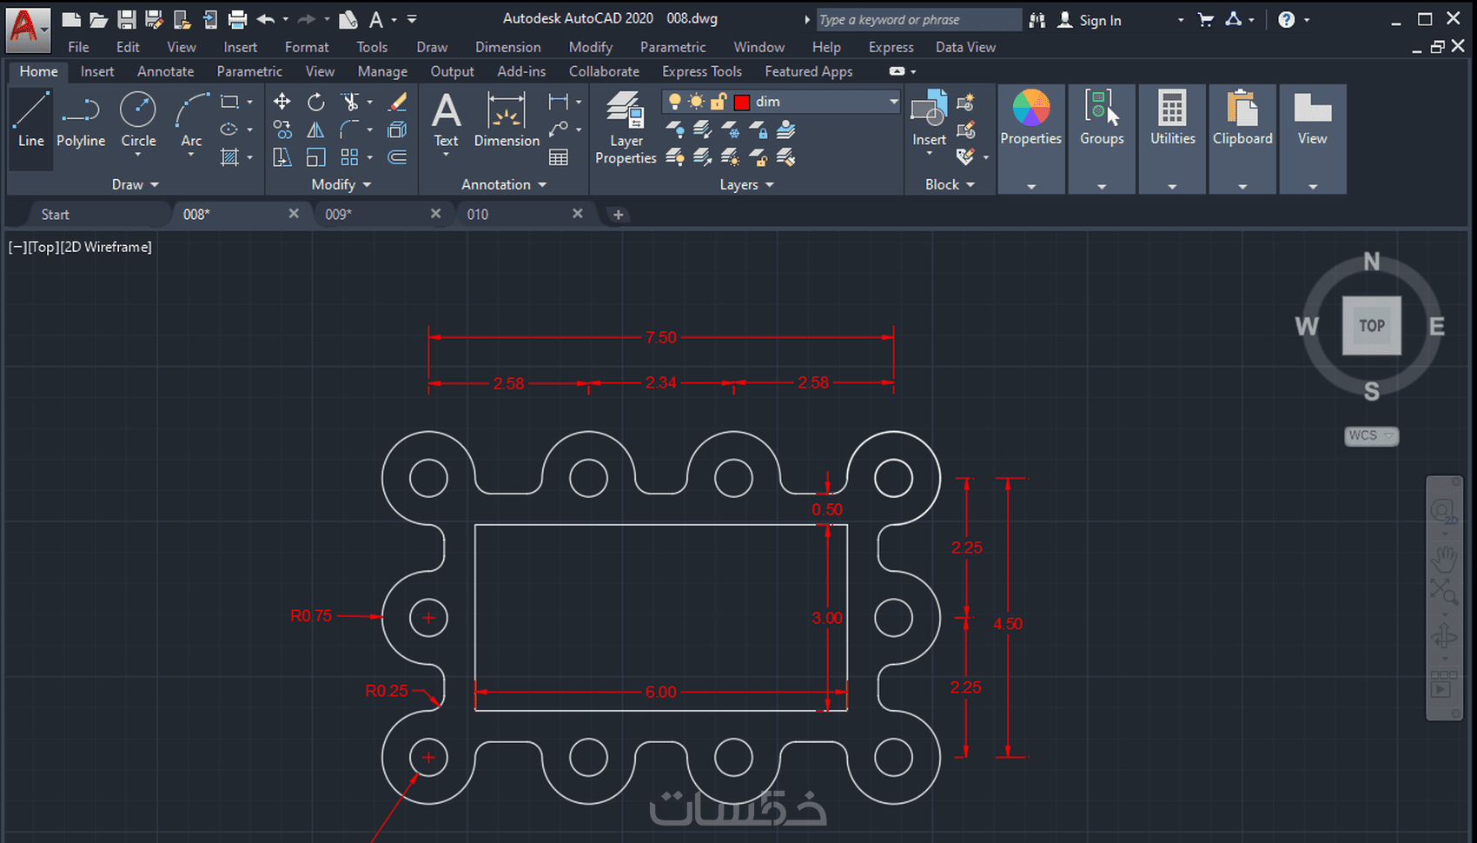Click the search keyword input field
Image resolution: width=1477 pixels, height=843 pixels.
917,19
